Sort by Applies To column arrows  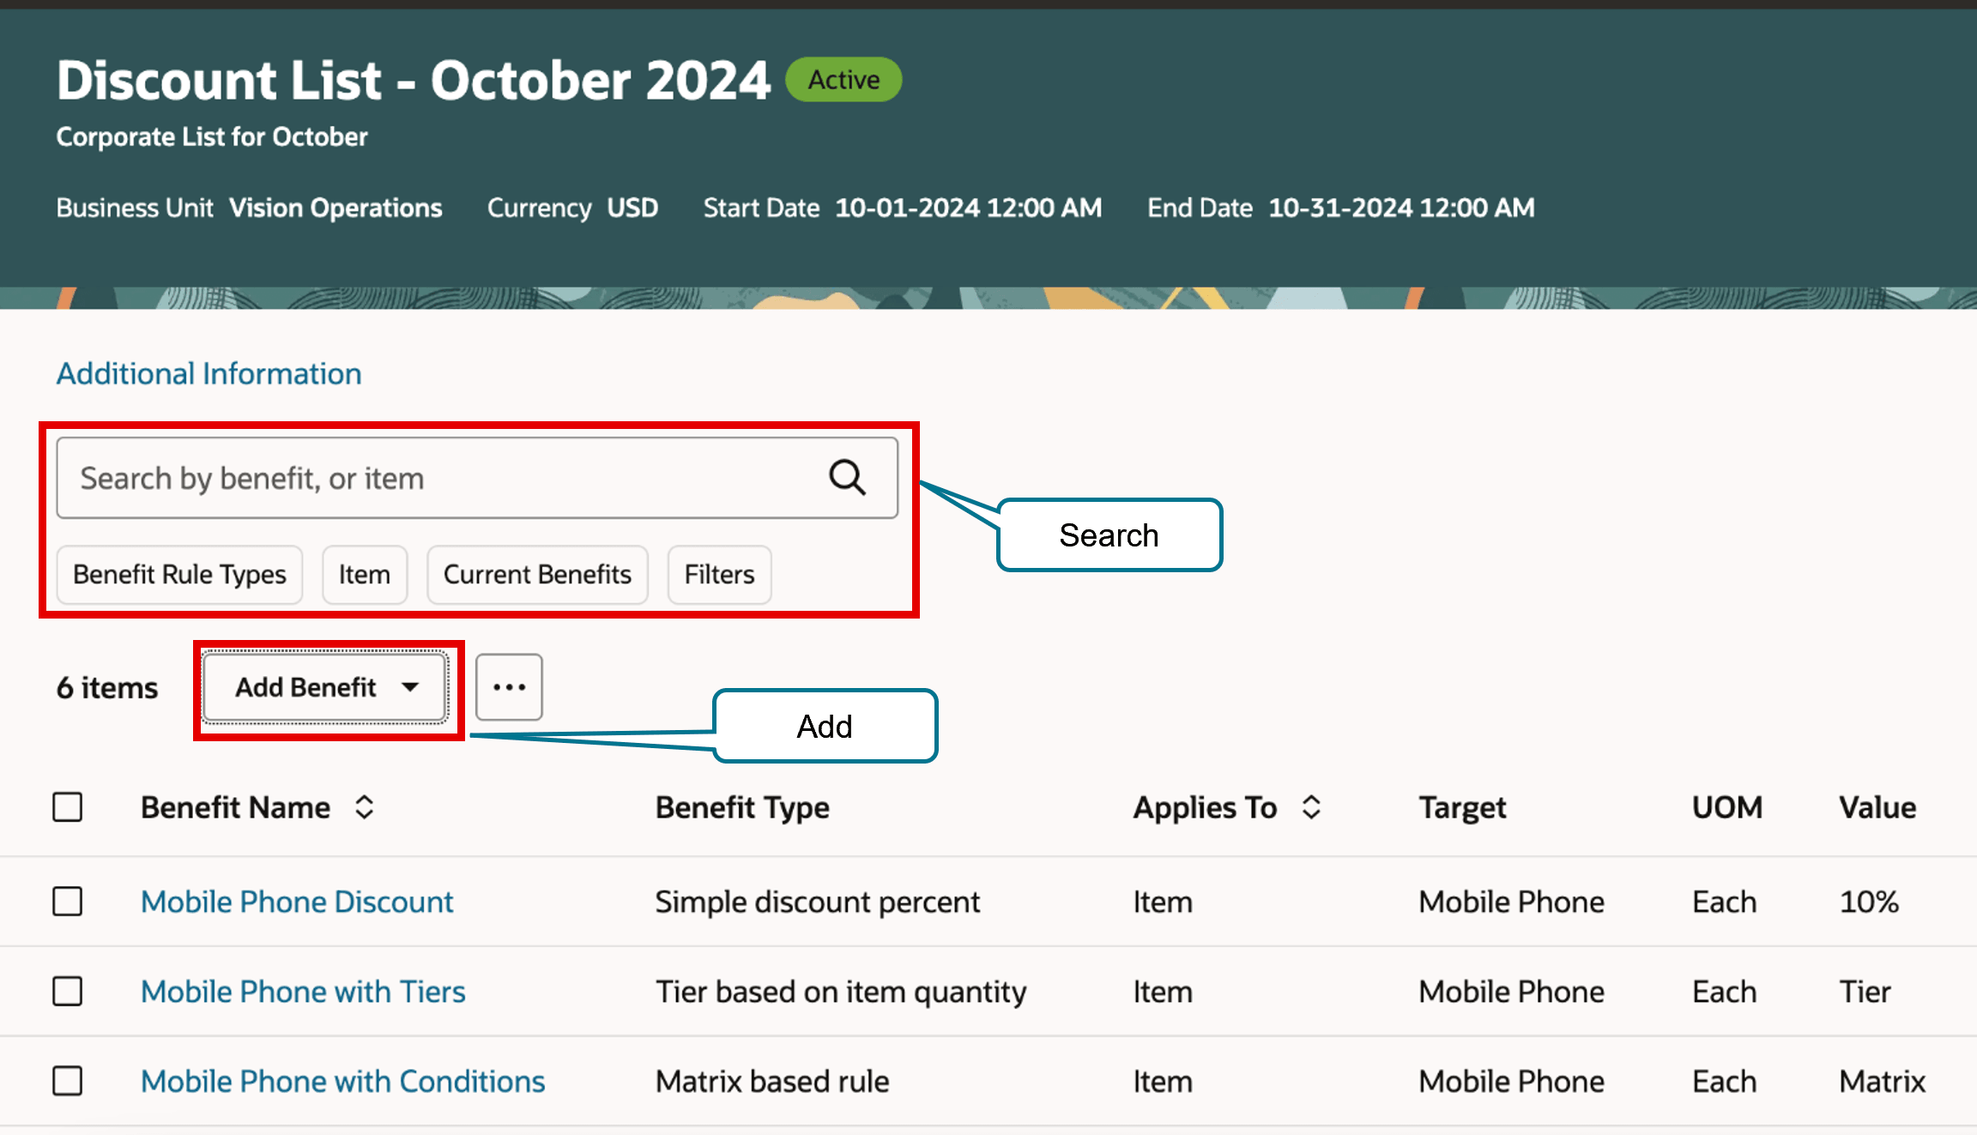[1310, 807]
